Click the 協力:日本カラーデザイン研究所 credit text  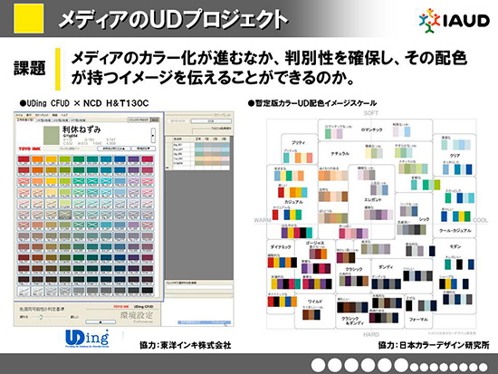point(434,345)
